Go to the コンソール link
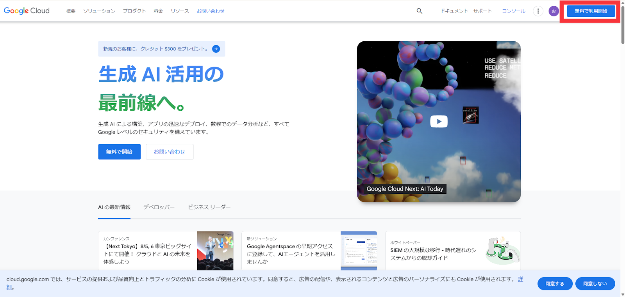The width and height of the screenshot is (625, 297). (514, 11)
